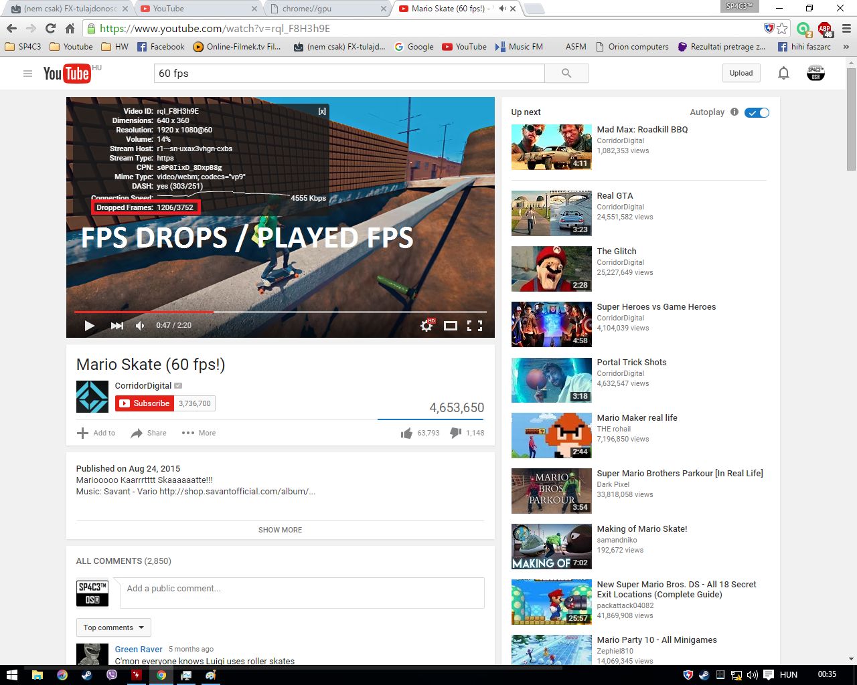Open the notifications bell
The width and height of the screenshot is (857, 685).
[x=783, y=74]
